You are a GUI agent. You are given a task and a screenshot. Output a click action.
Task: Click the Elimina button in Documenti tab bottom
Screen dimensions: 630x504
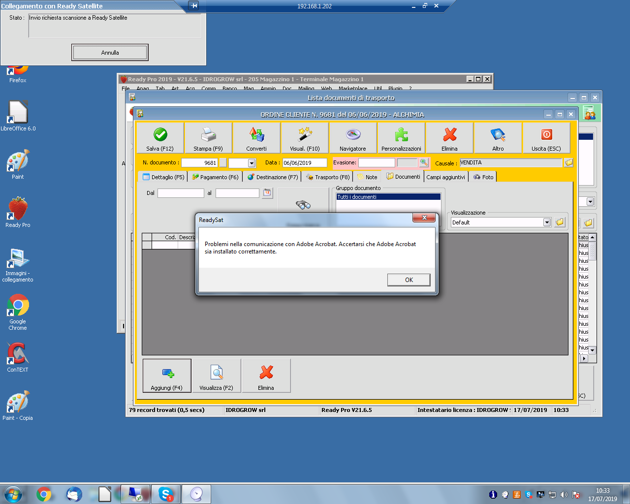(x=266, y=376)
